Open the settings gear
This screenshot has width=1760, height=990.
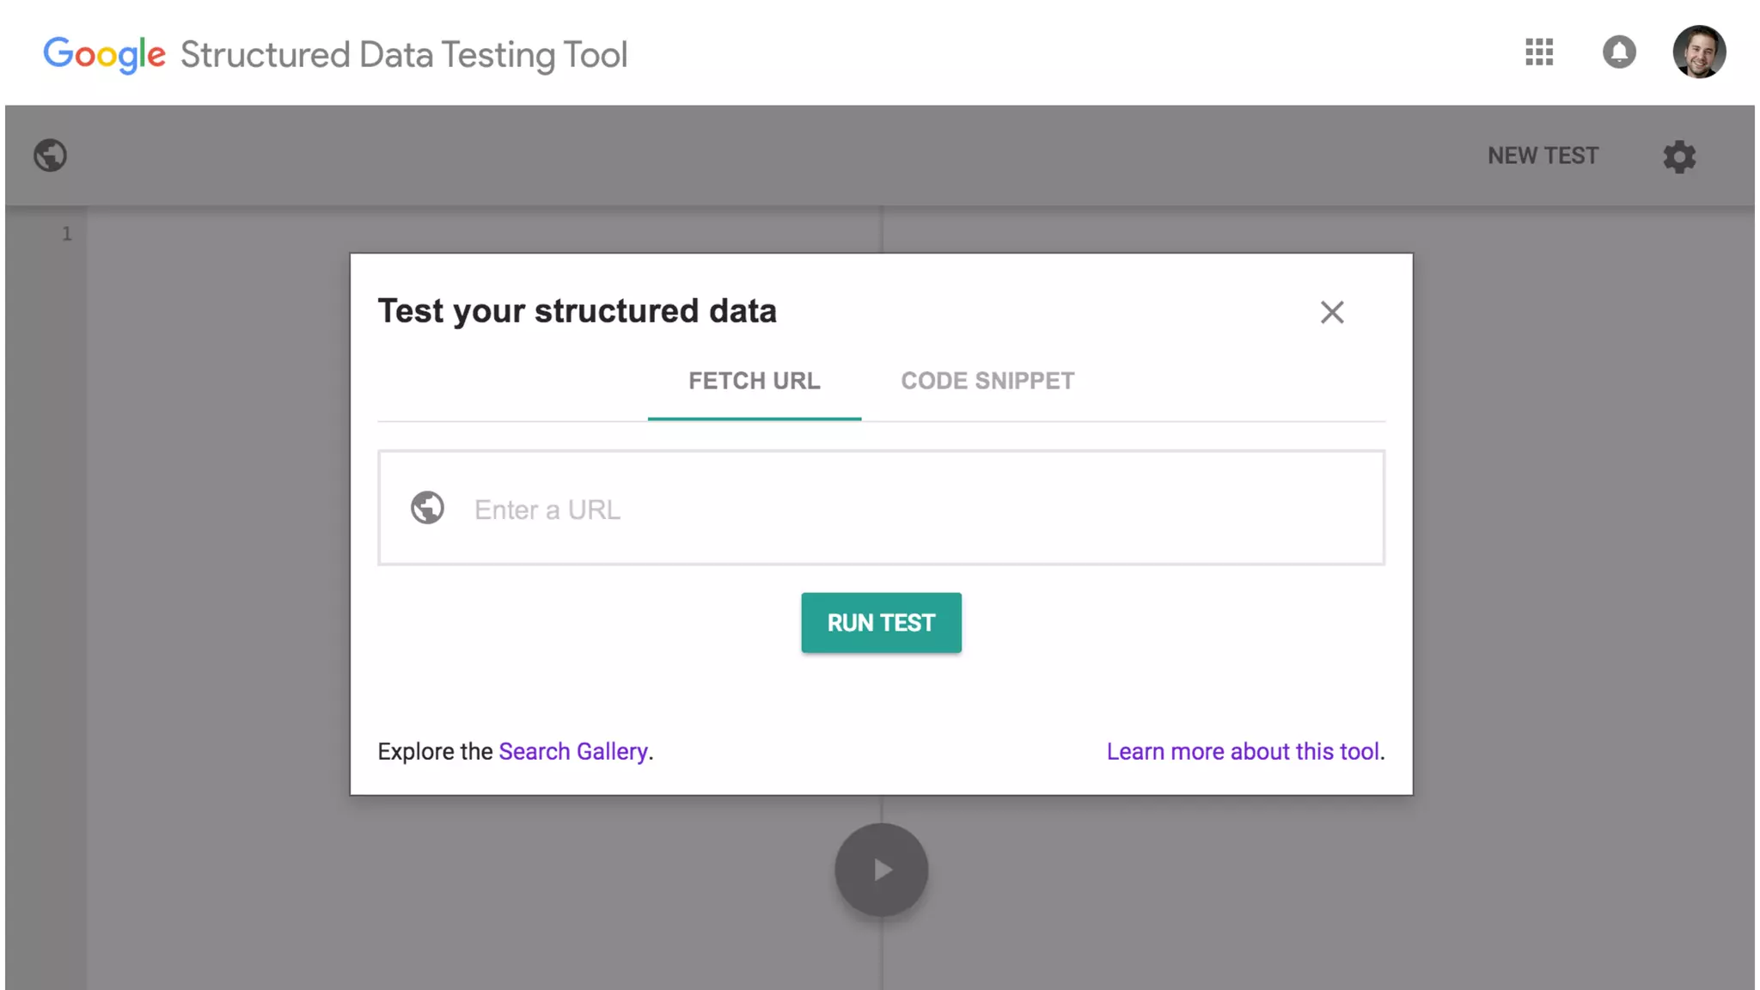[1679, 156]
